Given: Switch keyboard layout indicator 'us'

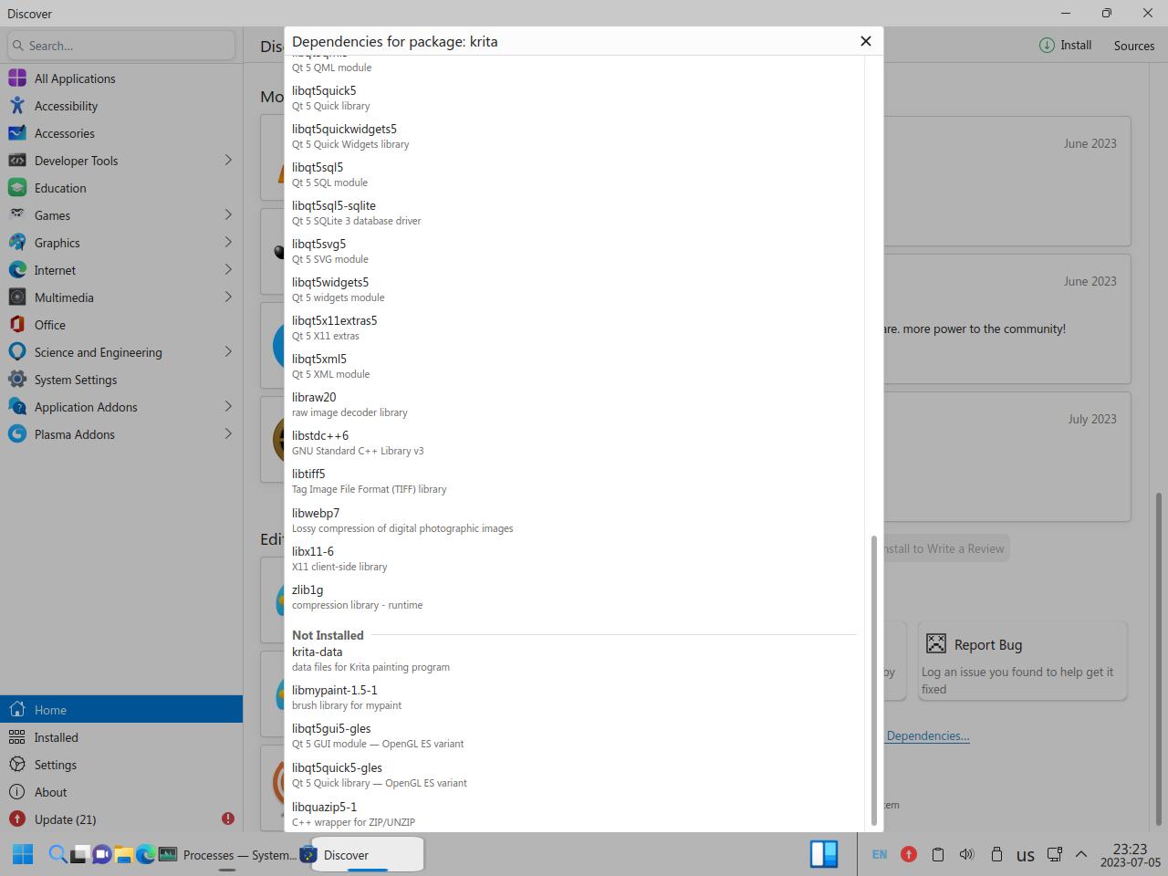Looking at the screenshot, I should [1026, 856].
